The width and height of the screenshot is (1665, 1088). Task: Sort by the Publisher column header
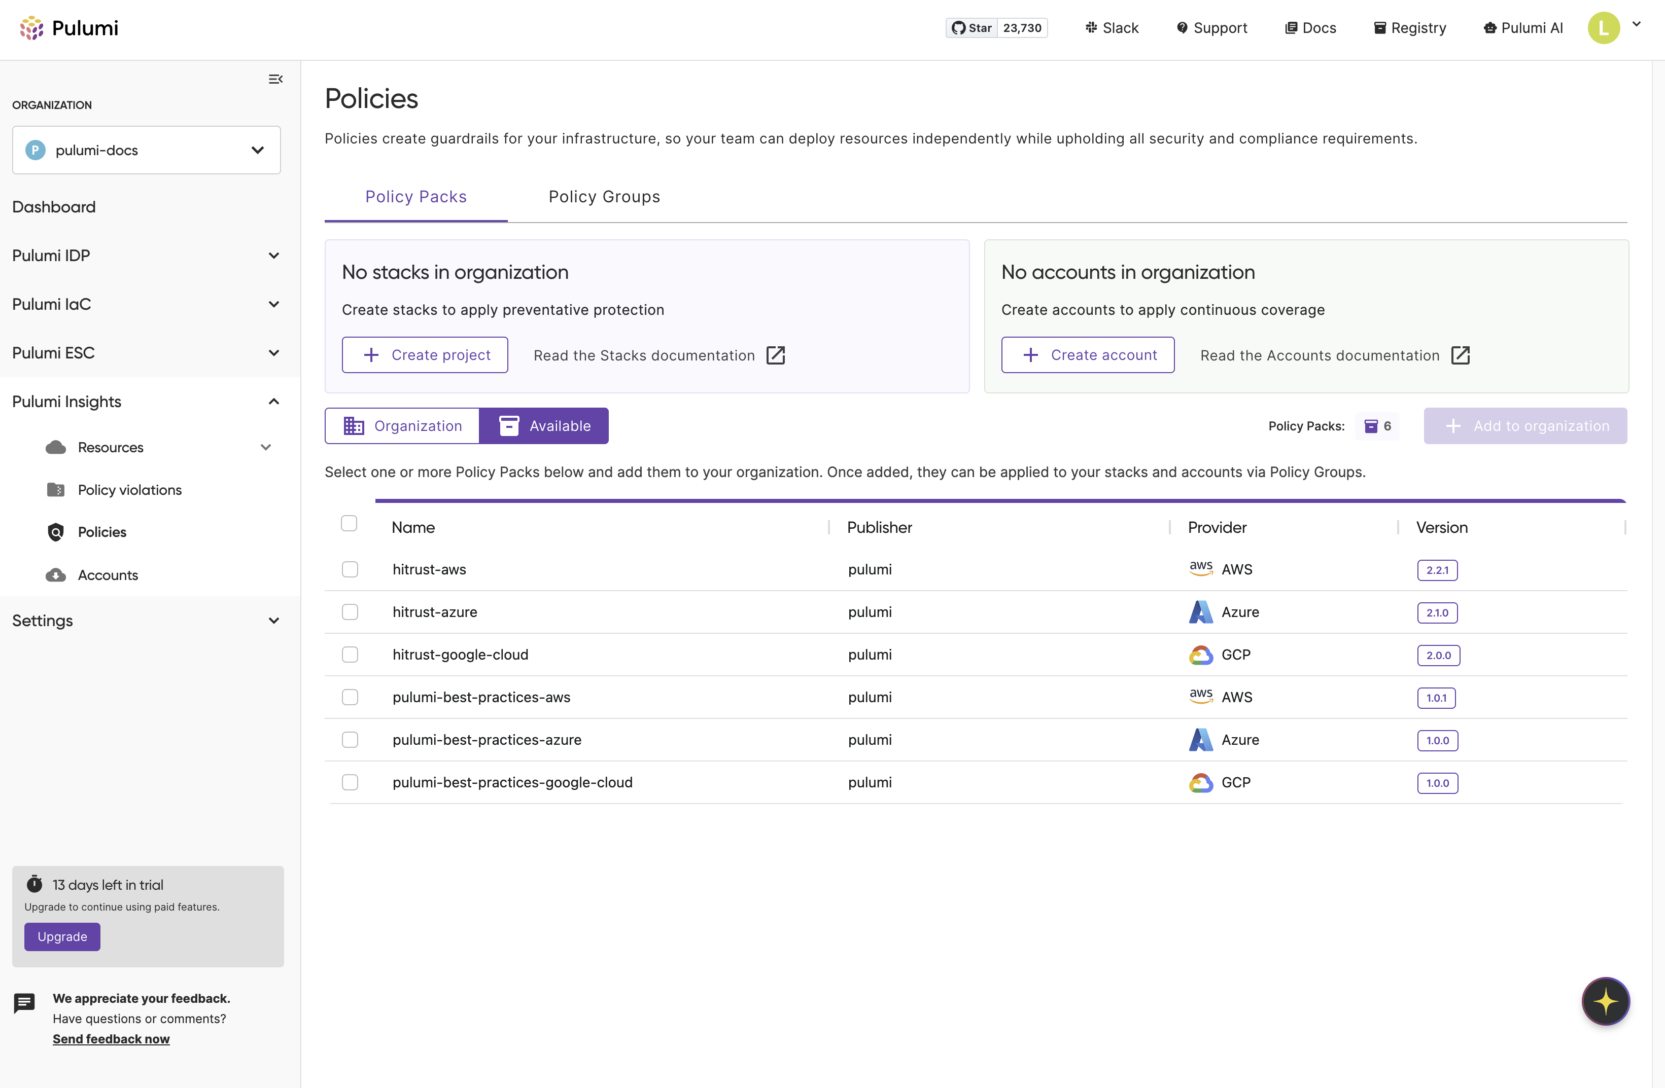pyautogui.click(x=879, y=527)
